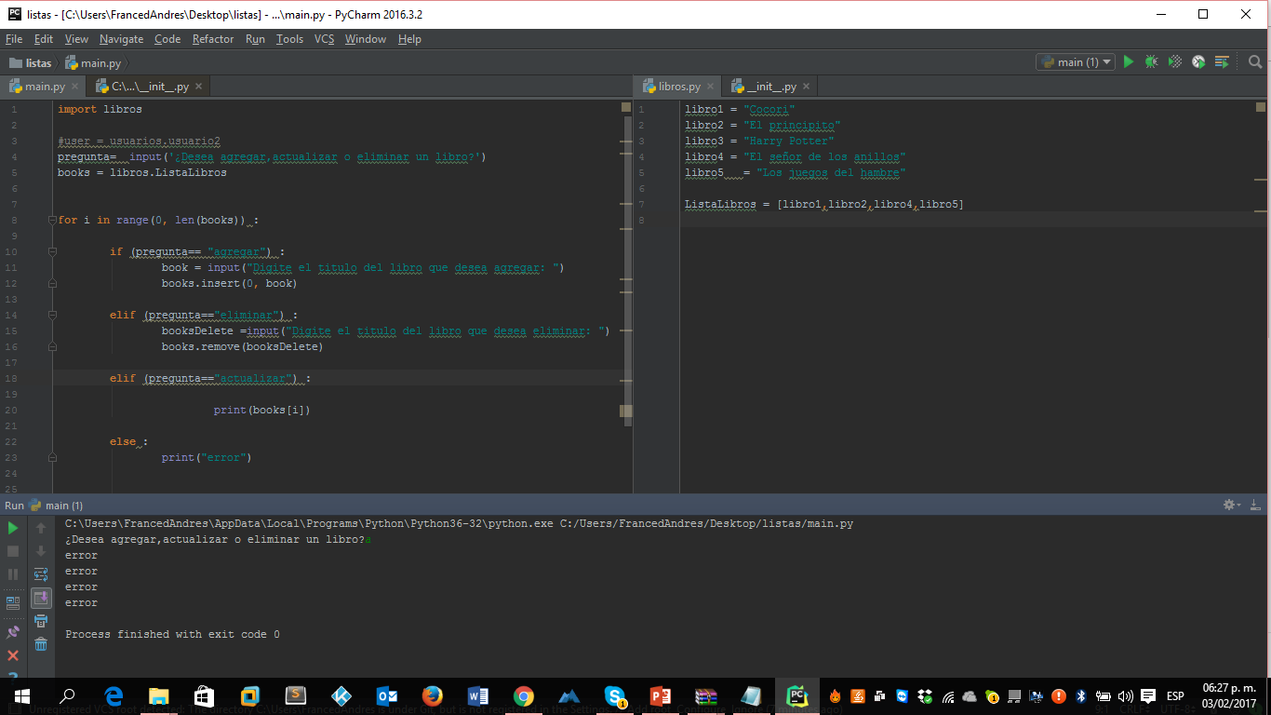
Task: Click the Up the stack trace arrow
Action: (41, 528)
